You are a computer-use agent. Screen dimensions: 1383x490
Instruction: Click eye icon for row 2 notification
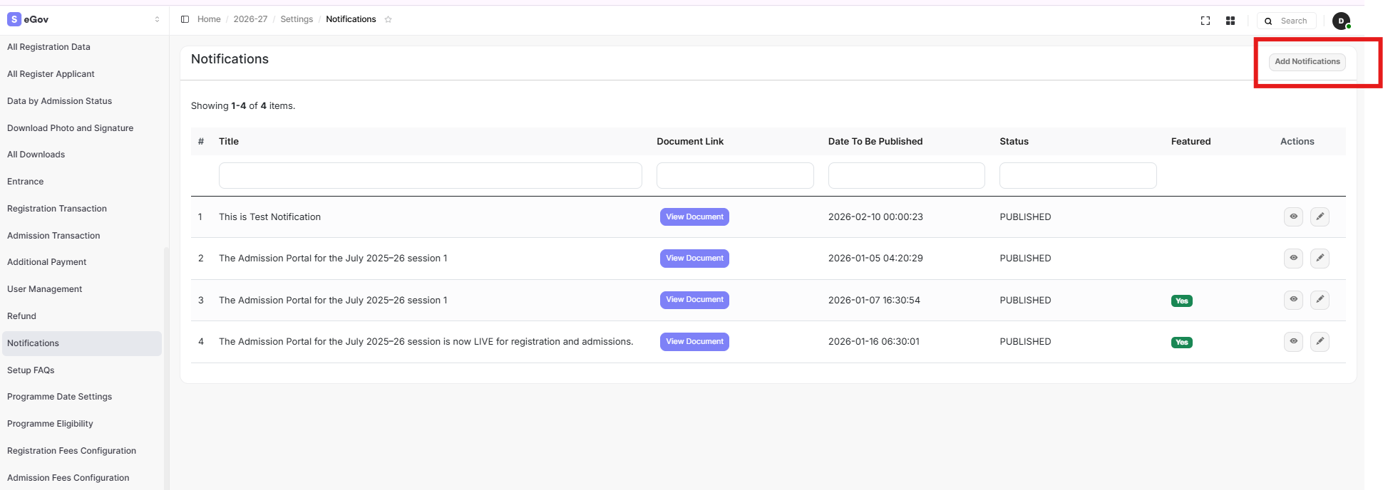click(x=1293, y=258)
